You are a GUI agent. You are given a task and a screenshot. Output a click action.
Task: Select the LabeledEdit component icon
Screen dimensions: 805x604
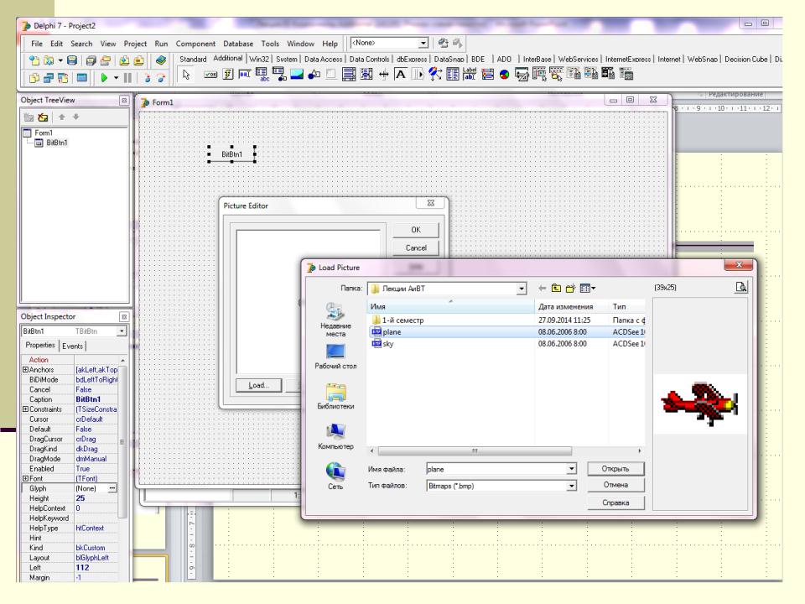click(x=470, y=75)
